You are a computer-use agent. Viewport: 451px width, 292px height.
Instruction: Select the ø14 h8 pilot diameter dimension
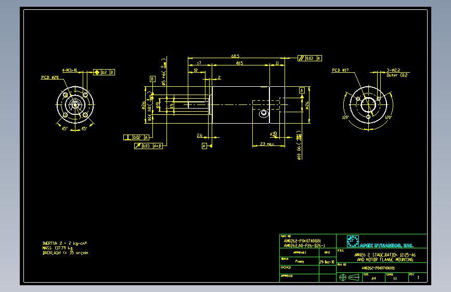coord(150,106)
